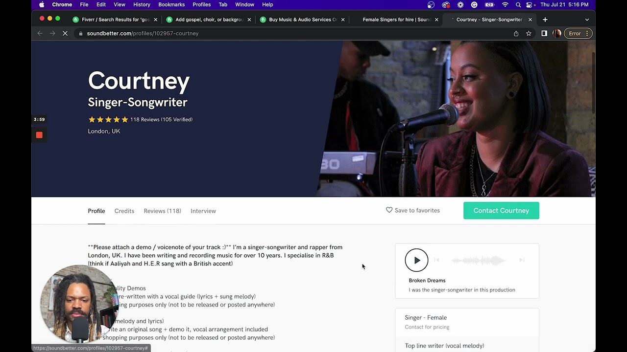This screenshot has height=352, width=627.
Task: Open the Edit menu
Action: point(101,4)
